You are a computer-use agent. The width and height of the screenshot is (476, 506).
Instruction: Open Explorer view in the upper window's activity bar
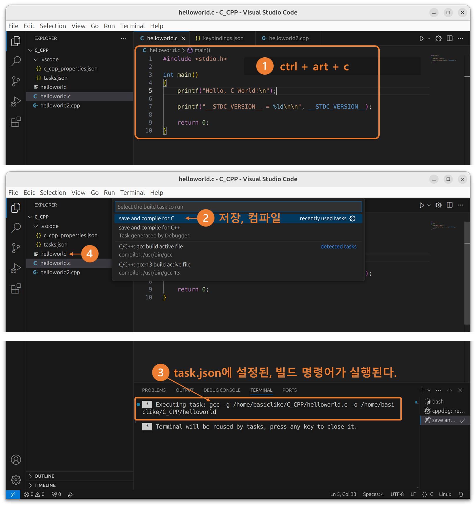(16, 41)
